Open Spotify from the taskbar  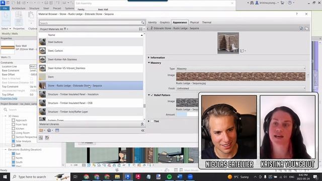tap(169, 176)
